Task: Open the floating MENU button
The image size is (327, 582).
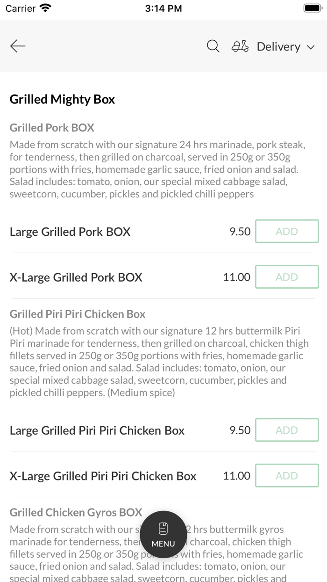Action: [163, 534]
